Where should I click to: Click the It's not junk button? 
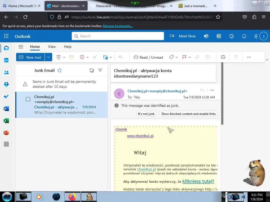146,114
